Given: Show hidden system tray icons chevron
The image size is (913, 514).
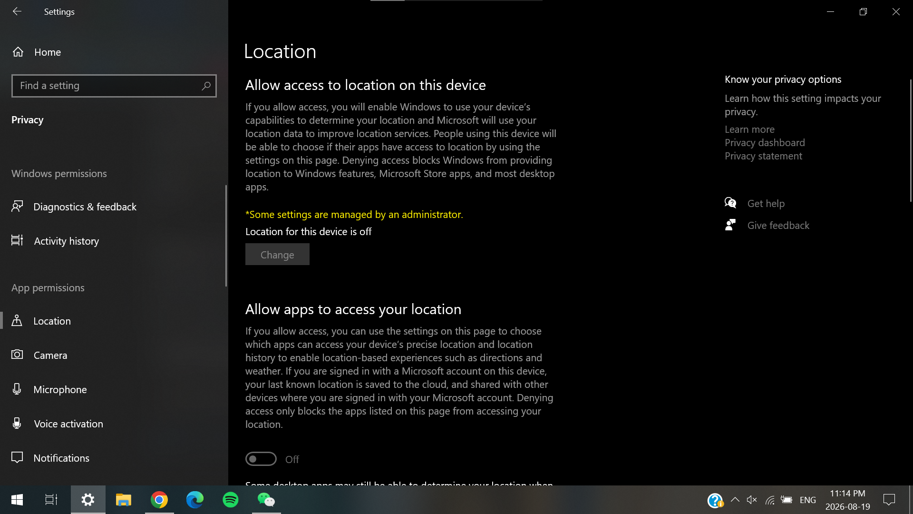Looking at the screenshot, I should click(x=735, y=500).
